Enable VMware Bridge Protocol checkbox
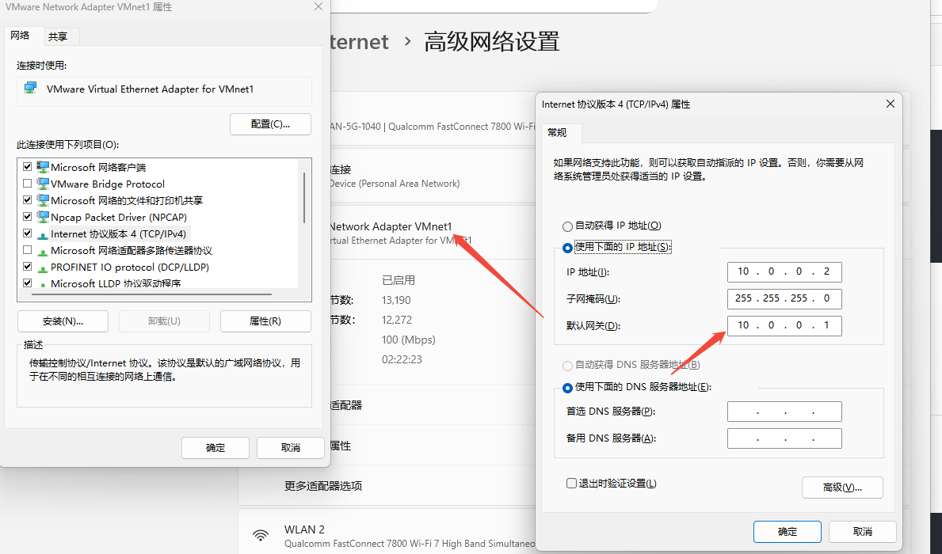 point(28,184)
